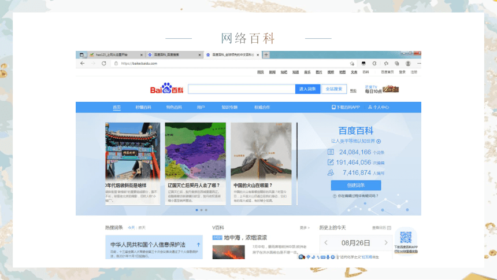Image resolution: width=497 pixels, height=280 pixels.
Task: Switch hot search to 昨天
Action: point(142,227)
